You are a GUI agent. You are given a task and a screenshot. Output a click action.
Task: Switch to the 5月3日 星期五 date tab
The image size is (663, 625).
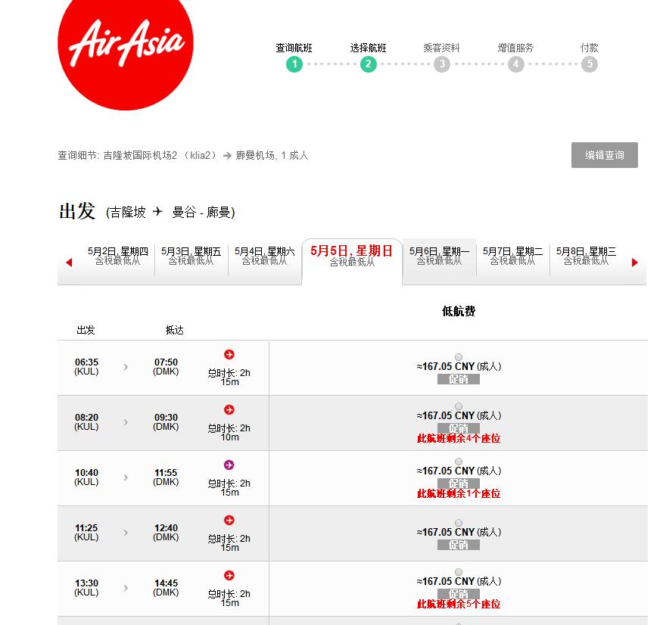[191, 256]
